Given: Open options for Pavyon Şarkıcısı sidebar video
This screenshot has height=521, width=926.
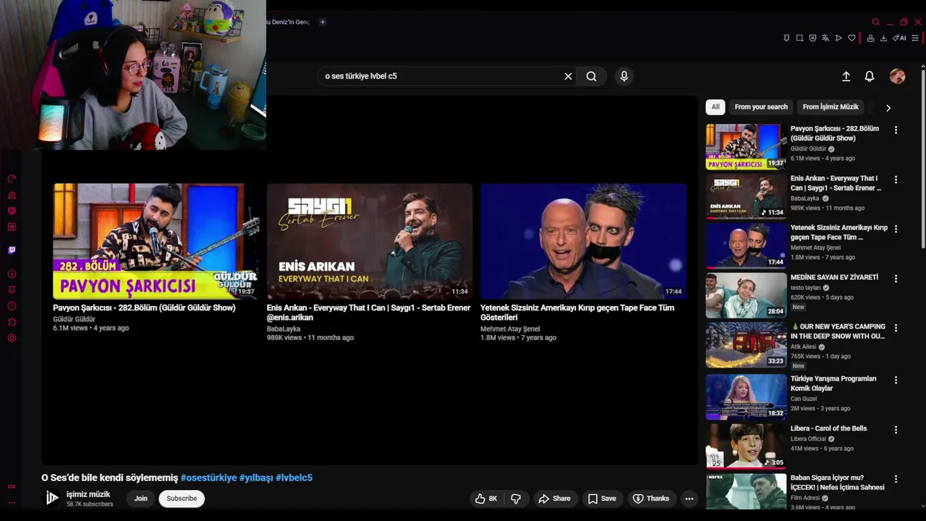Looking at the screenshot, I should point(896,130).
